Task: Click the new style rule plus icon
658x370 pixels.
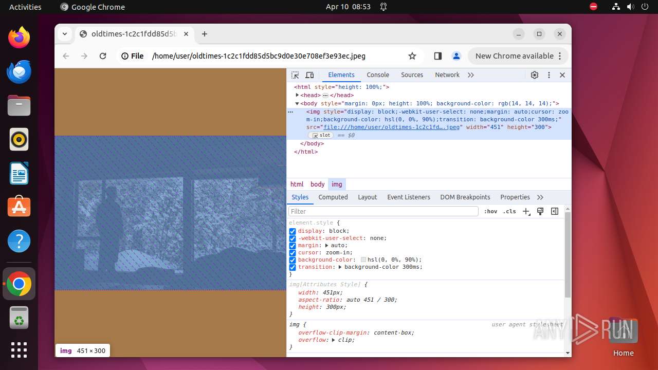Action: [x=526, y=211]
